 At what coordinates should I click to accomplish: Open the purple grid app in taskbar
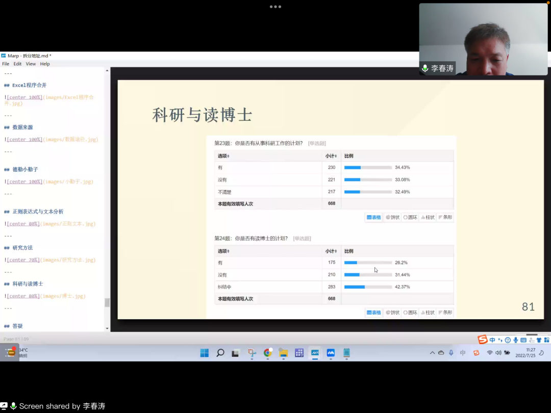[x=299, y=353]
